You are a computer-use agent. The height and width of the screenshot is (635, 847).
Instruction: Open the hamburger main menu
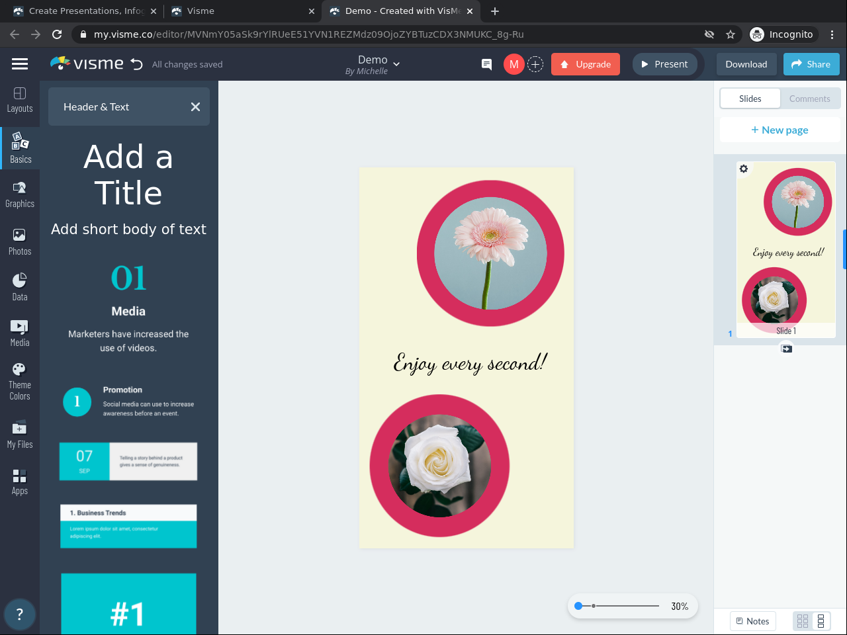(20, 64)
